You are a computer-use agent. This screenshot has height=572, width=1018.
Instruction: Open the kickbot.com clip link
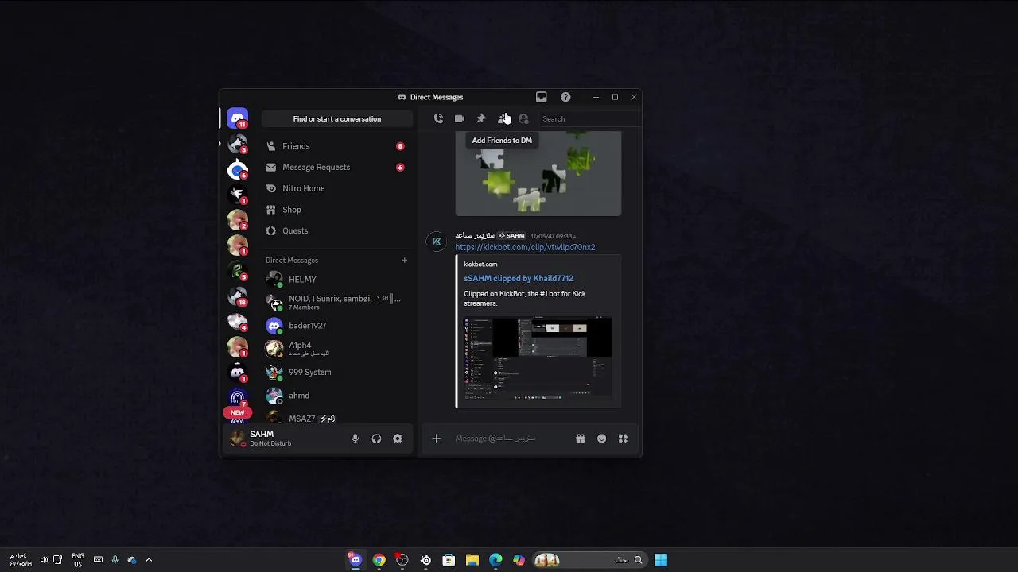coord(525,247)
